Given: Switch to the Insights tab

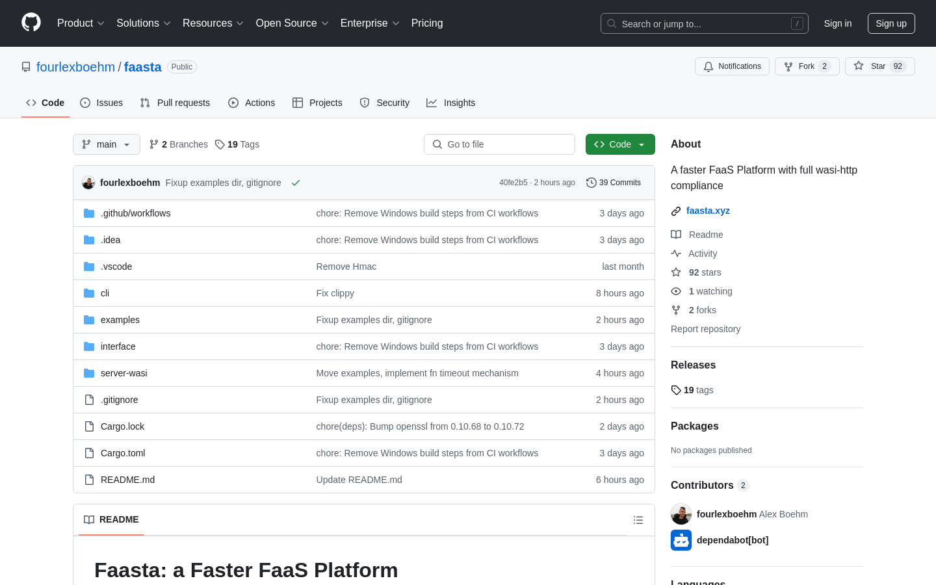Looking at the screenshot, I should 451,103.
